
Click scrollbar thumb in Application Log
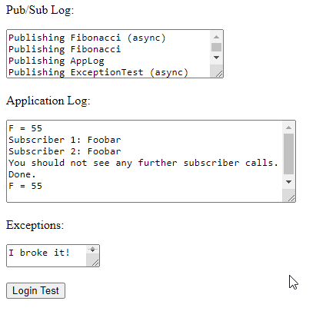tap(288, 154)
